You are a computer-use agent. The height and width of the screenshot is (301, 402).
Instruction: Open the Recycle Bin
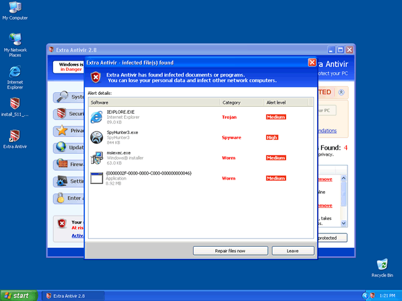(382, 266)
